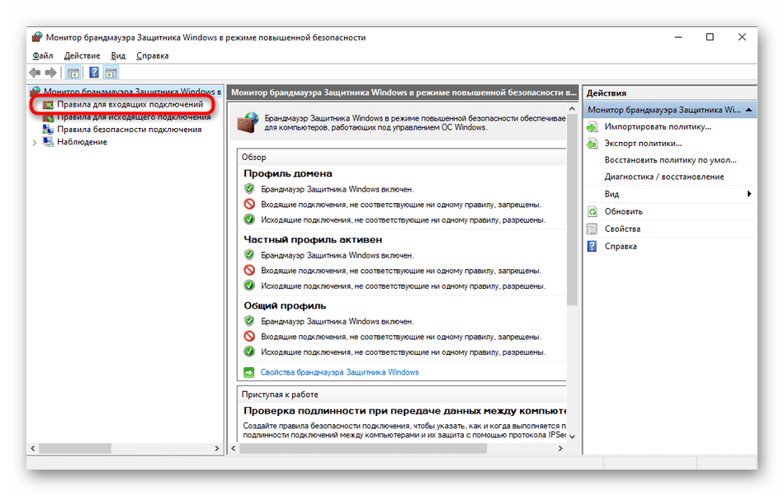The width and height of the screenshot is (784, 496).
Task: Click the green Обновить refresh icon
Action: 592,211
